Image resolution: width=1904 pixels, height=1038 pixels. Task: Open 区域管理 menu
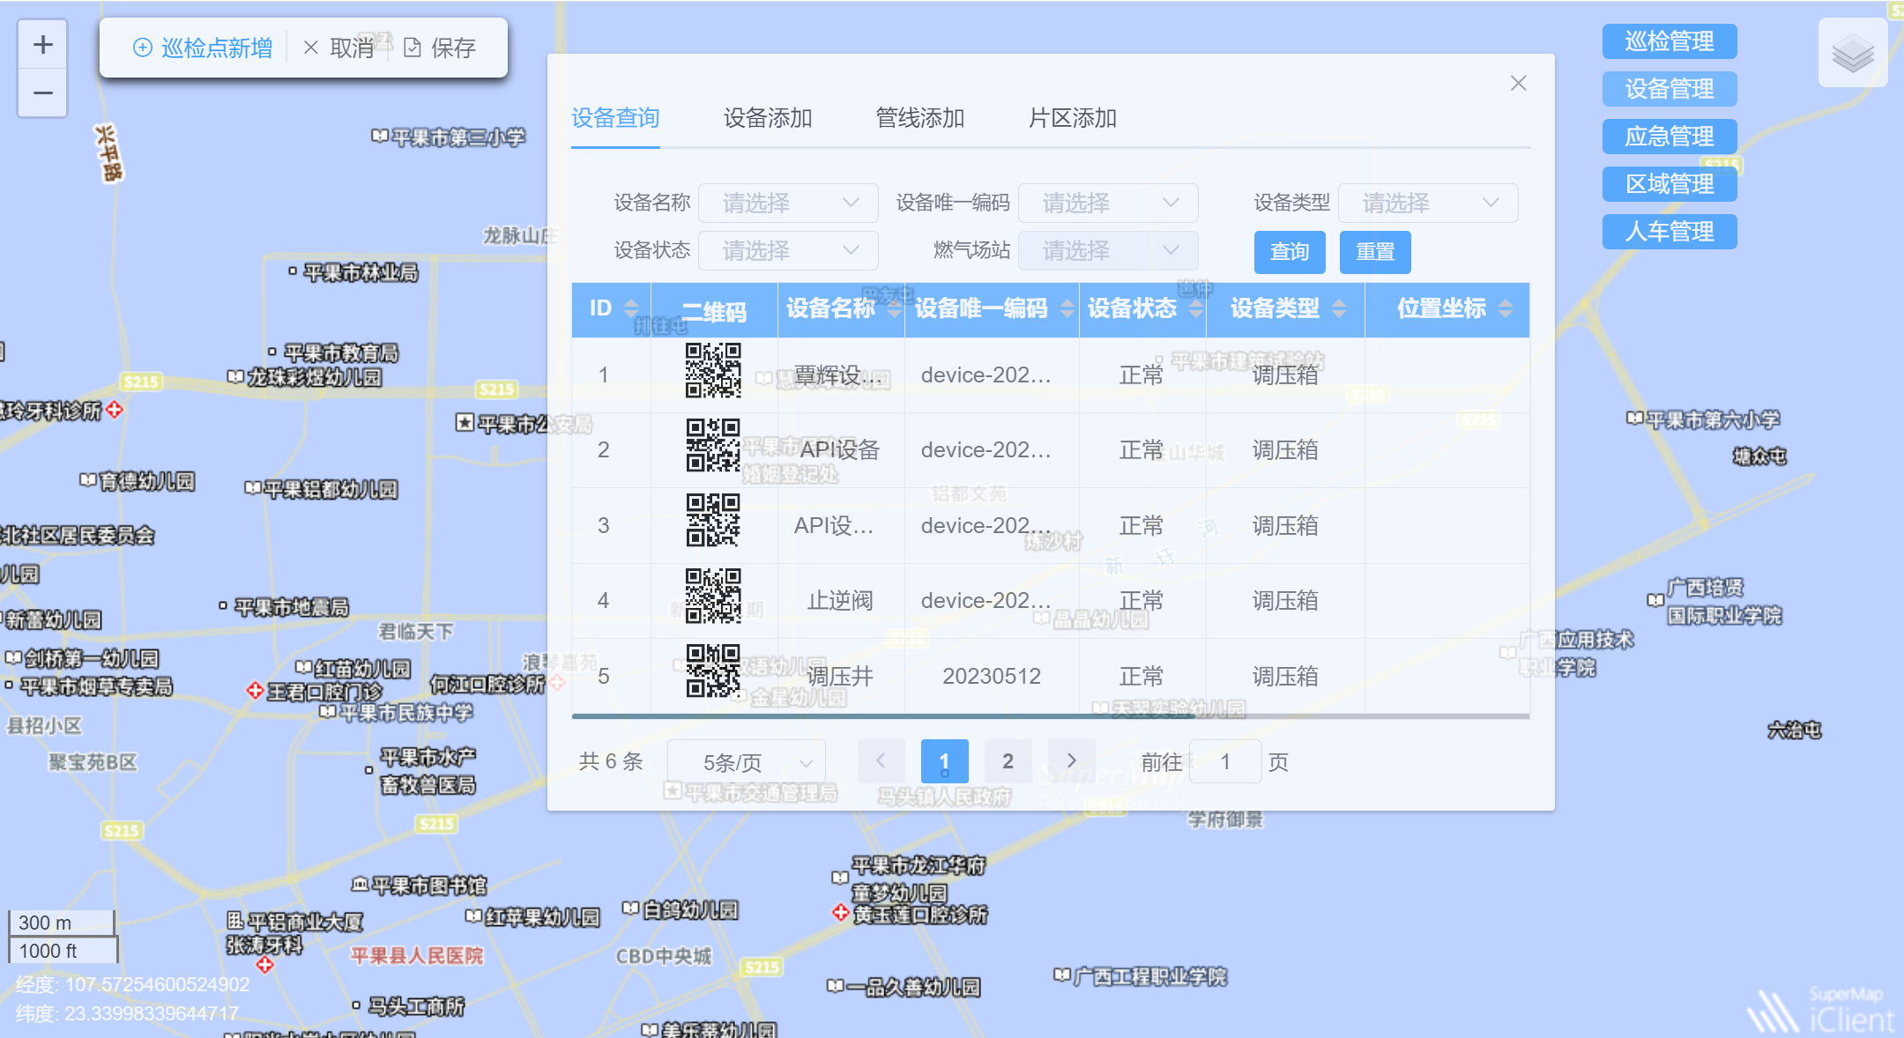[1670, 184]
